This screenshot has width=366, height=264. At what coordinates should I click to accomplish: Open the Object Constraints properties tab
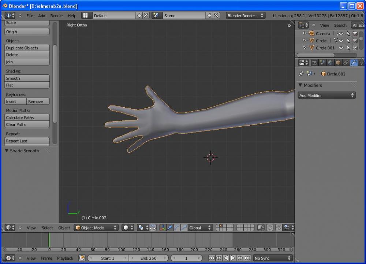pos(346,63)
